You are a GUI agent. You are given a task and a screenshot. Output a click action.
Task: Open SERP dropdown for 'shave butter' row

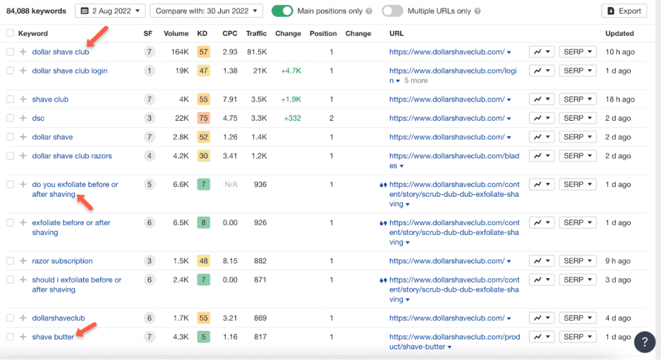click(x=577, y=337)
